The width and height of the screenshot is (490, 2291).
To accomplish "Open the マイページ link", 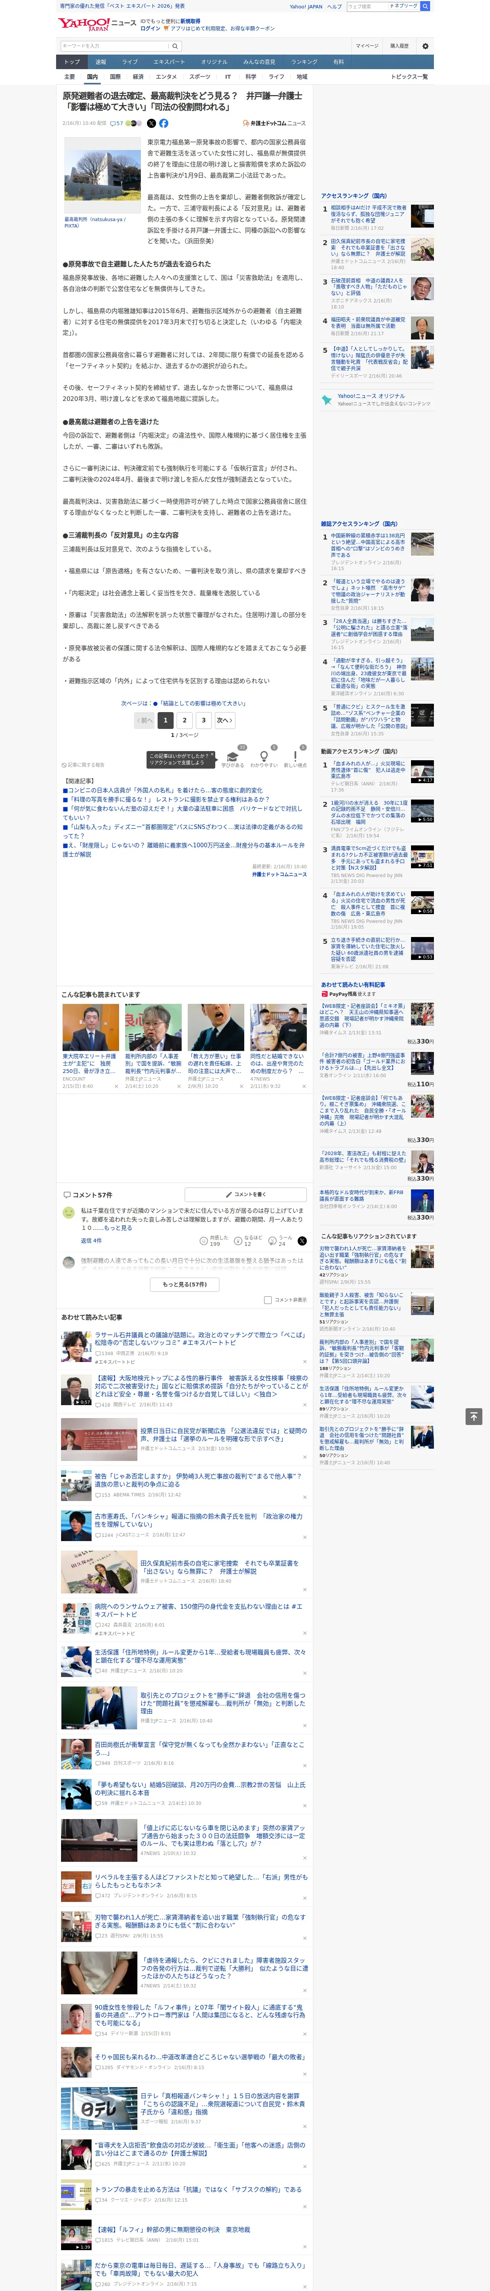I will point(366,46).
